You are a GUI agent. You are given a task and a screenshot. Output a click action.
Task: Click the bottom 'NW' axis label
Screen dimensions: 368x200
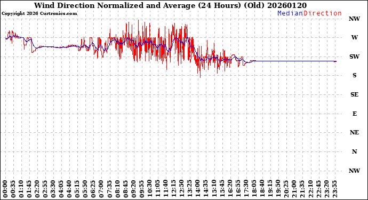354,171
